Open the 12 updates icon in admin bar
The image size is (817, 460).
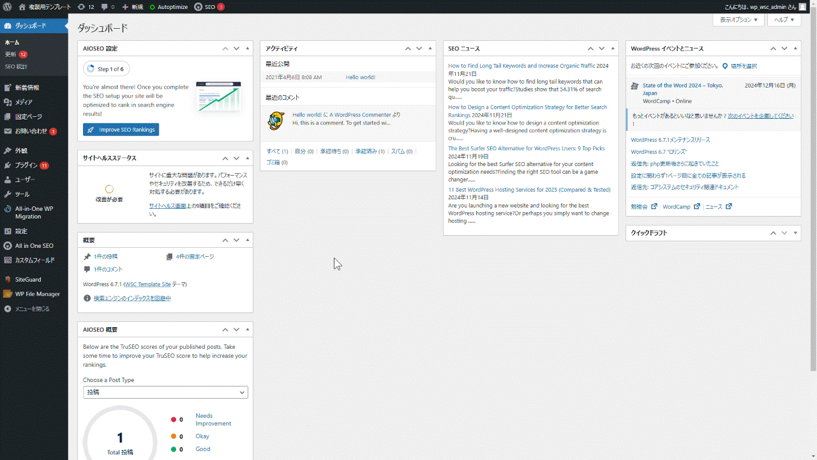click(86, 6)
